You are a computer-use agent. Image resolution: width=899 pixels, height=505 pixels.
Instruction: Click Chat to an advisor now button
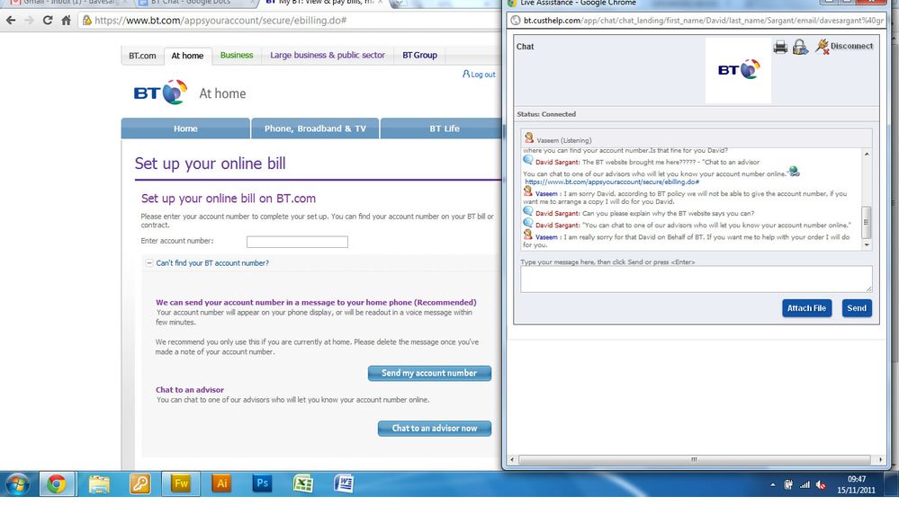point(435,429)
